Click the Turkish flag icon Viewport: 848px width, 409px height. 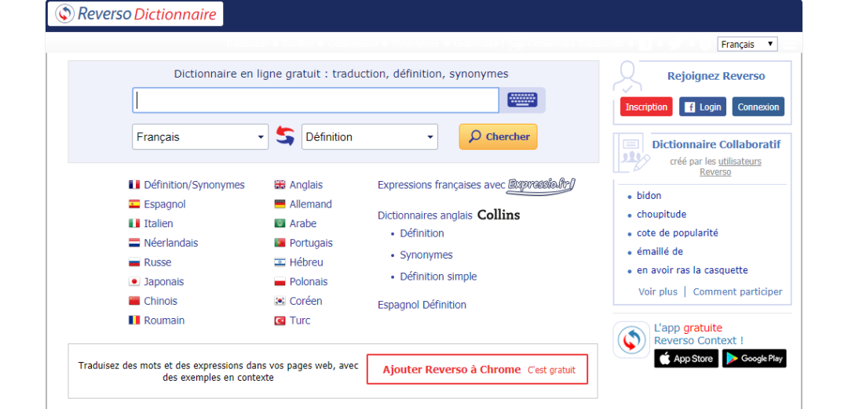pyautogui.click(x=280, y=320)
